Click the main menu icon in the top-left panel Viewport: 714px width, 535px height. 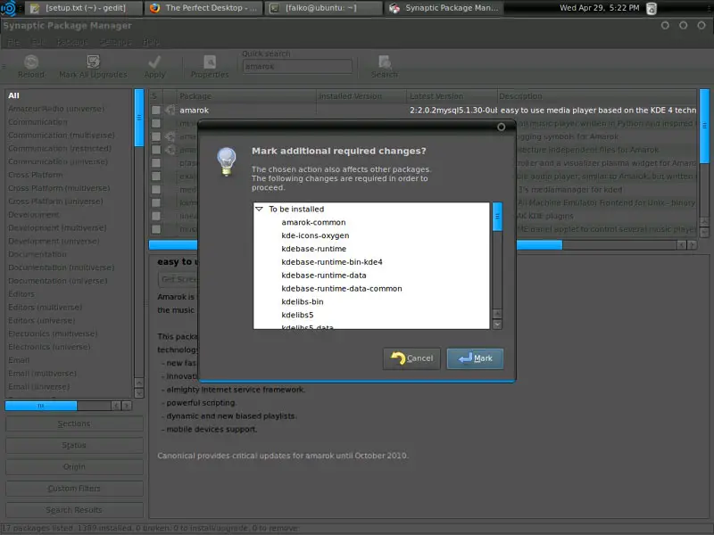(x=8, y=8)
